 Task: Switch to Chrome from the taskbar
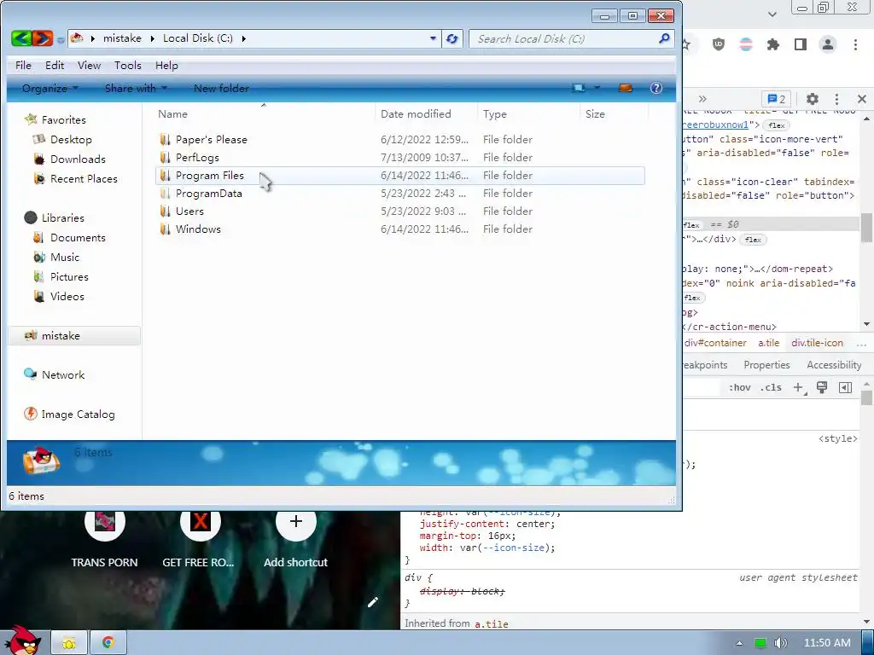(108, 643)
